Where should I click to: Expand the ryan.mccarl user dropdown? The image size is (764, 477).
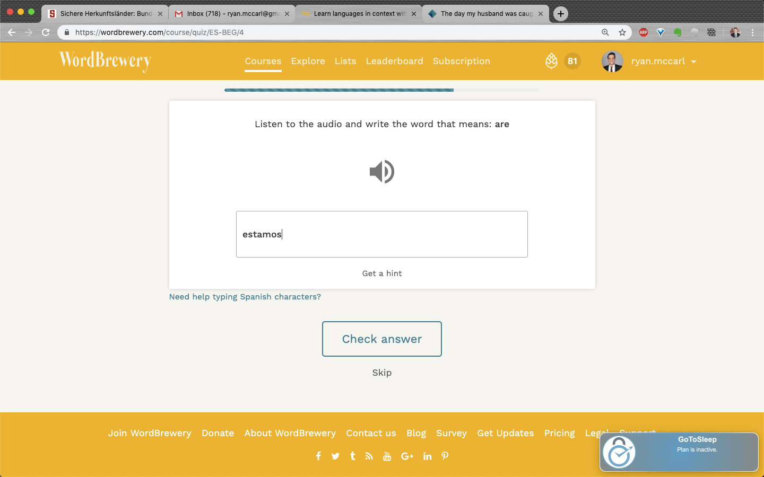tap(693, 61)
